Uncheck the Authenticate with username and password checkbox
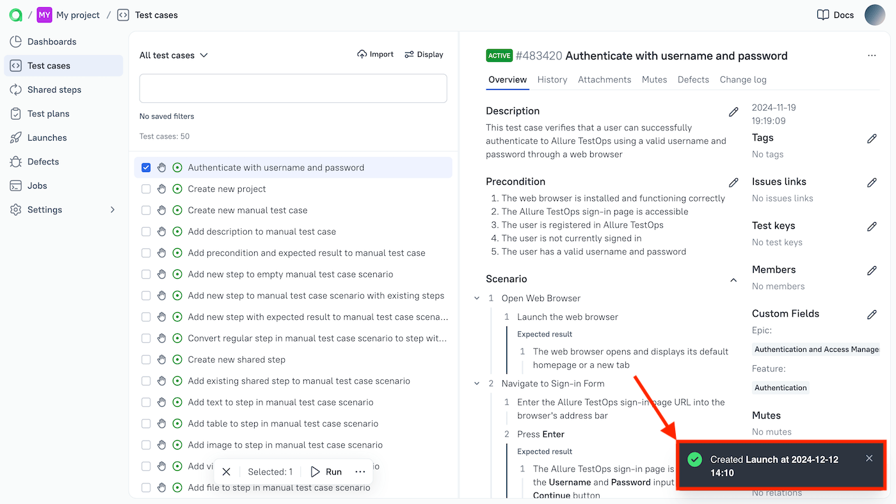This screenshot has height=504, width=896. [x=146, y=168]
